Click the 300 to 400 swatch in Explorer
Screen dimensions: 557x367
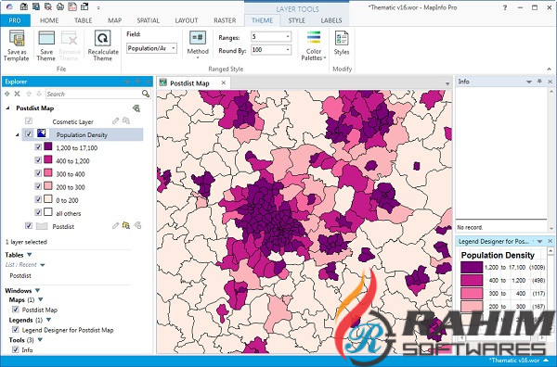click(48, 173)
